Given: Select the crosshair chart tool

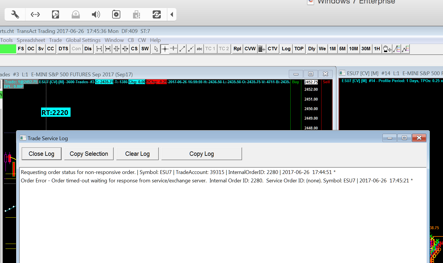Looking at the screenshot, I should pyautogui.click(x=165, y=49).
